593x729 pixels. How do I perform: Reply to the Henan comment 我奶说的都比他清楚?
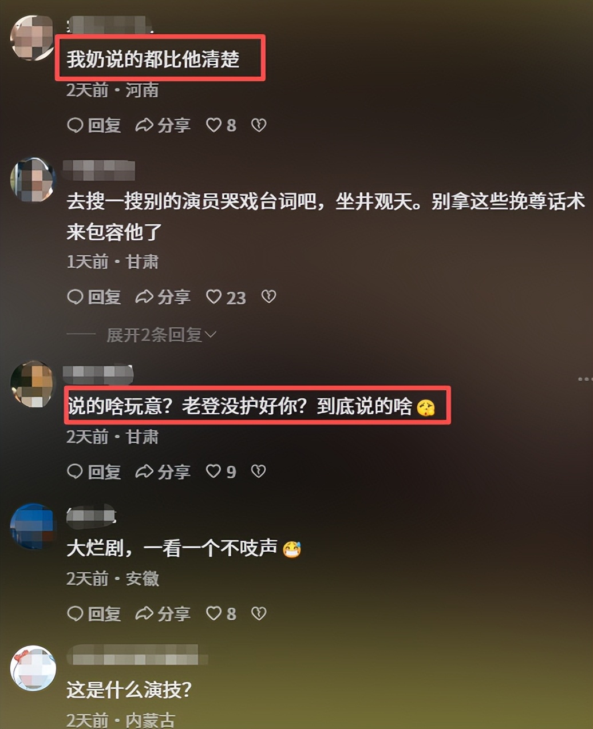(94, 125)
